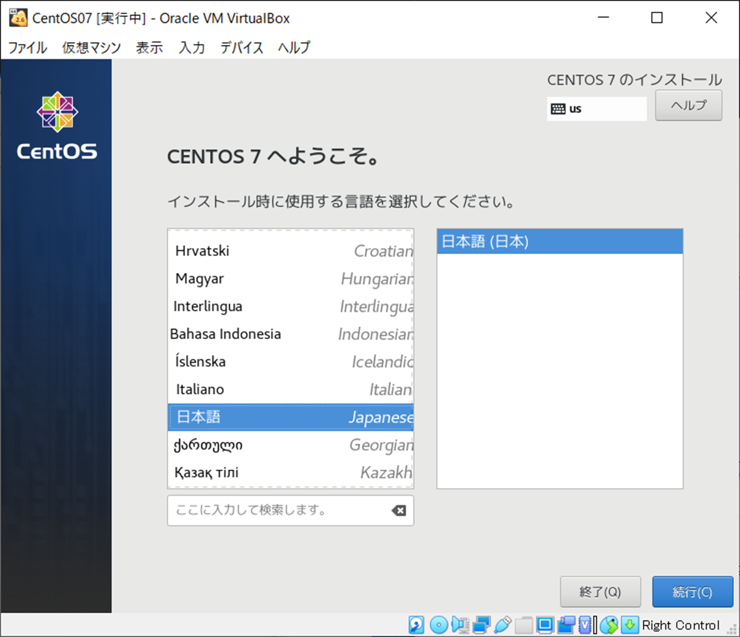Image resolution: width=740 pixels, height=637 pixels.
Task: Click the CPU virtualization status icon
Action: 586,625
